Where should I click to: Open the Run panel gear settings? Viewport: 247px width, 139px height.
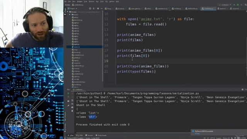coord(242,89)
